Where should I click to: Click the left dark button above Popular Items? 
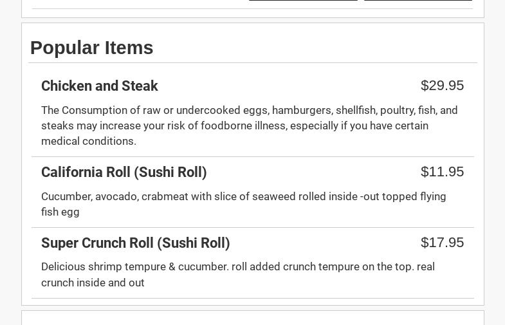(x=303, y=1)
